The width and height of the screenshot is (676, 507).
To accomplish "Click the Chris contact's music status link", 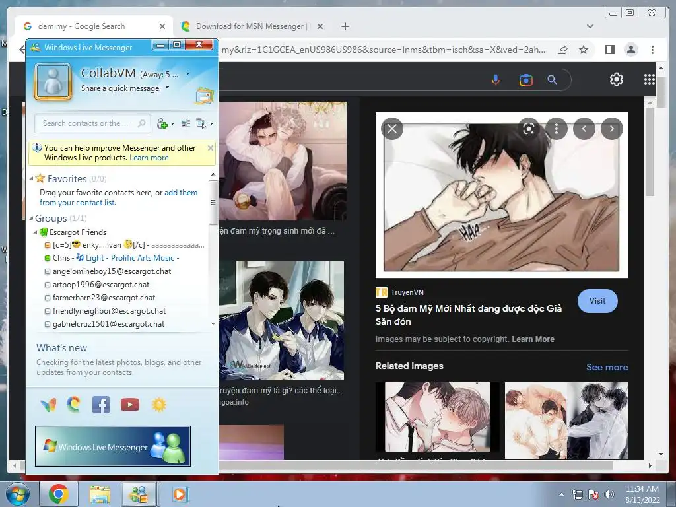I will 131,258.
